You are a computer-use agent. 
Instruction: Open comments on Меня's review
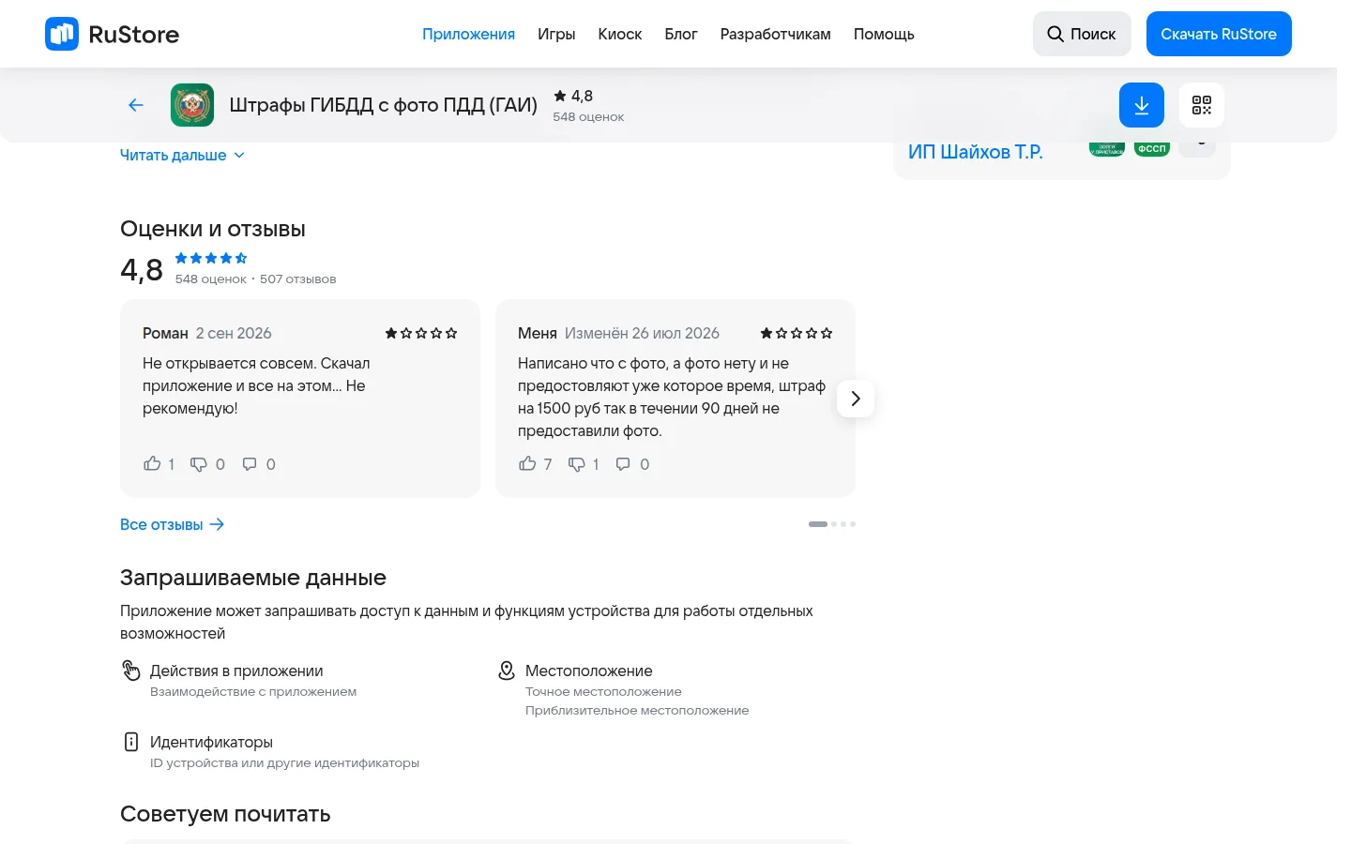point(623,464)
